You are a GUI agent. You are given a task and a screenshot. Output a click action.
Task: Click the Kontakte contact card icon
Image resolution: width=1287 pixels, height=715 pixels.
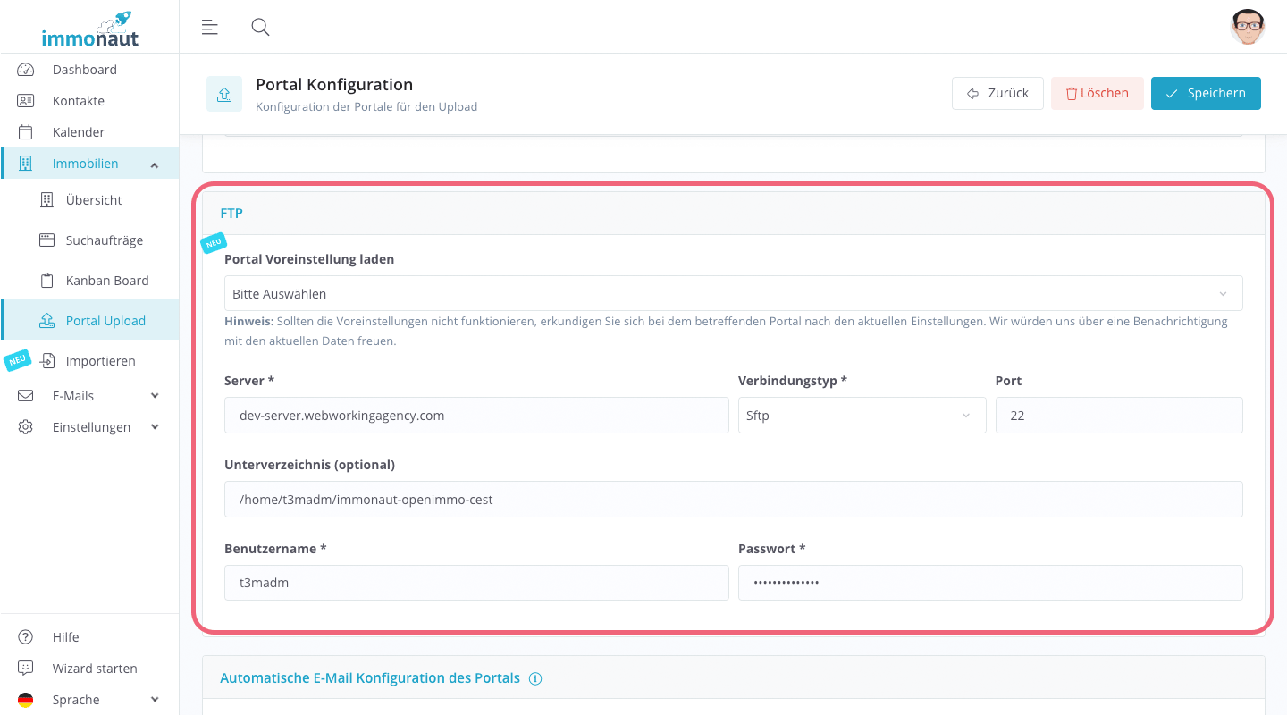26,101
